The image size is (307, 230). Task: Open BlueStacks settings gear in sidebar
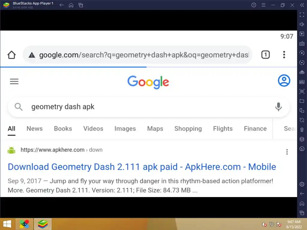[x=302, y=184]
